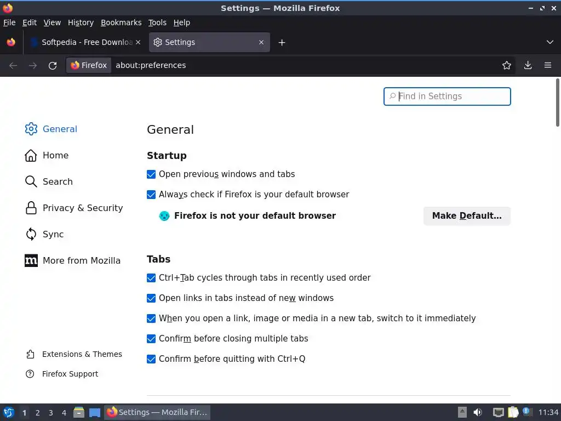Viewport: 561px width, 421px height.
Task: Open the File menu
Action: tap(9, 22)
